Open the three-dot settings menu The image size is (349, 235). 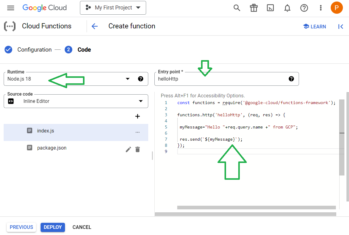pyautogui.click(x=321, y=8)
